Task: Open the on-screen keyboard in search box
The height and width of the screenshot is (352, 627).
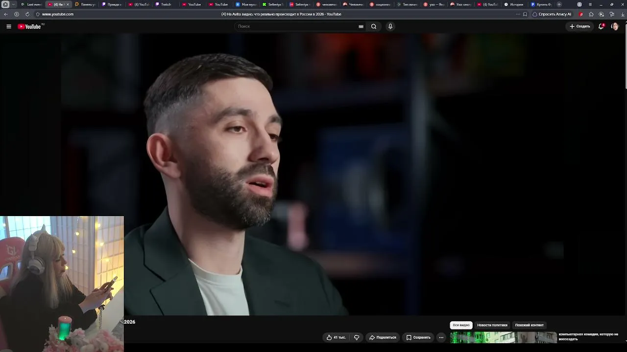Action: click(x=361, y=26)
